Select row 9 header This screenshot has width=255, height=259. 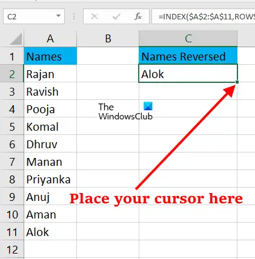tap(12, 196)
